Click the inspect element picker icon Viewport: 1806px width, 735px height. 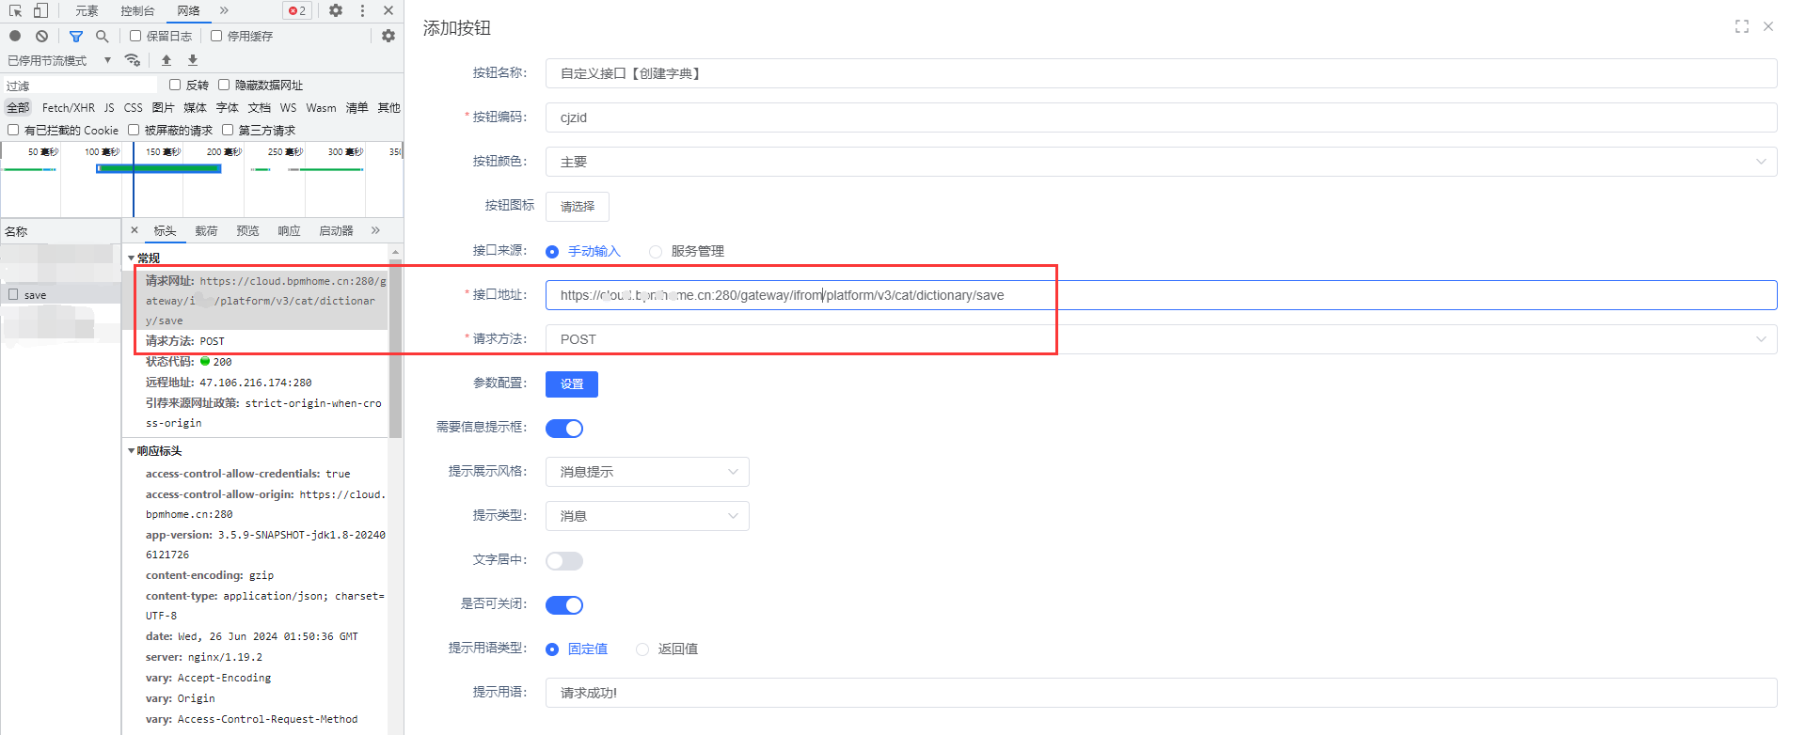15,10
